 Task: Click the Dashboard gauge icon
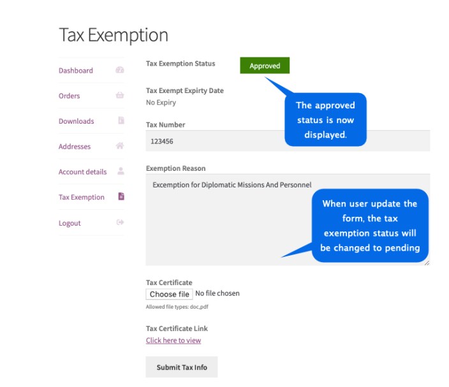120,70
